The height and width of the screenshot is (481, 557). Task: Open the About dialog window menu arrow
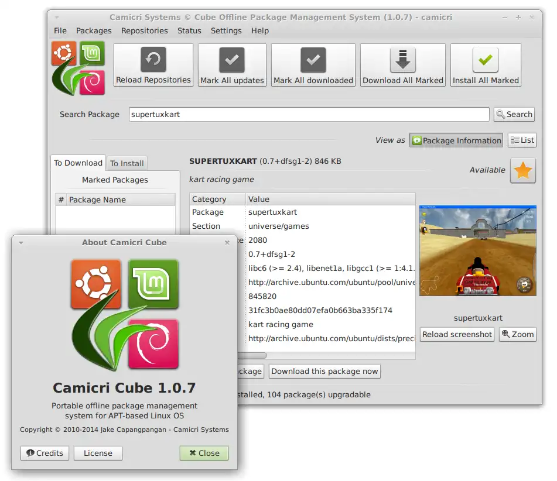coord(21,243)
